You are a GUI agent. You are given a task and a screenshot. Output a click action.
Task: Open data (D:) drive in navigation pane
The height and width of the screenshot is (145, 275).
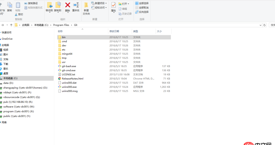tap(8, 83)
